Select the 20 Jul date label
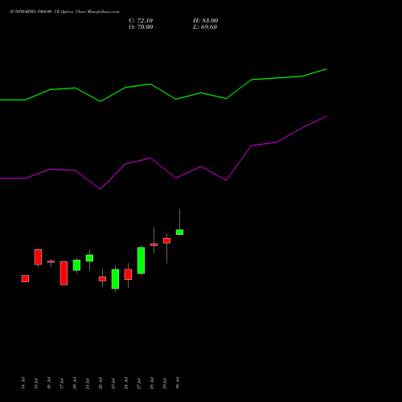The height and width of the screenshot is (402, 402). (75, 383)
